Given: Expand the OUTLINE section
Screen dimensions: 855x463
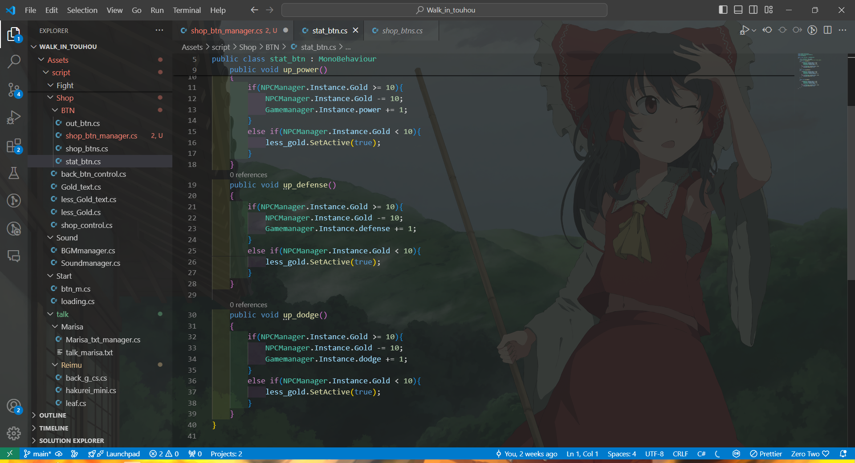Looking at the screenshot, I should tap(100, 415).
